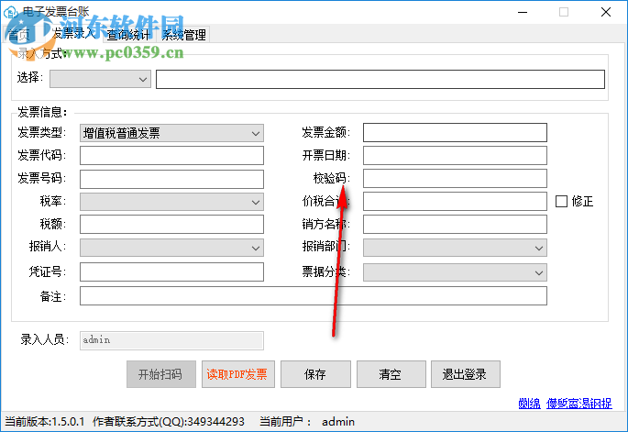628x432 pixels.
Task: Tick the 修正 checkbox
Action: click(561, 201)
